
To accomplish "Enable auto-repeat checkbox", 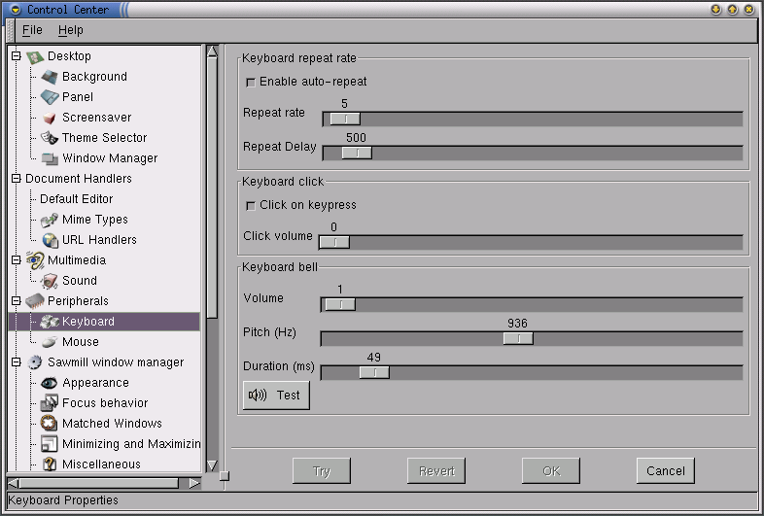I will [251, 83].
